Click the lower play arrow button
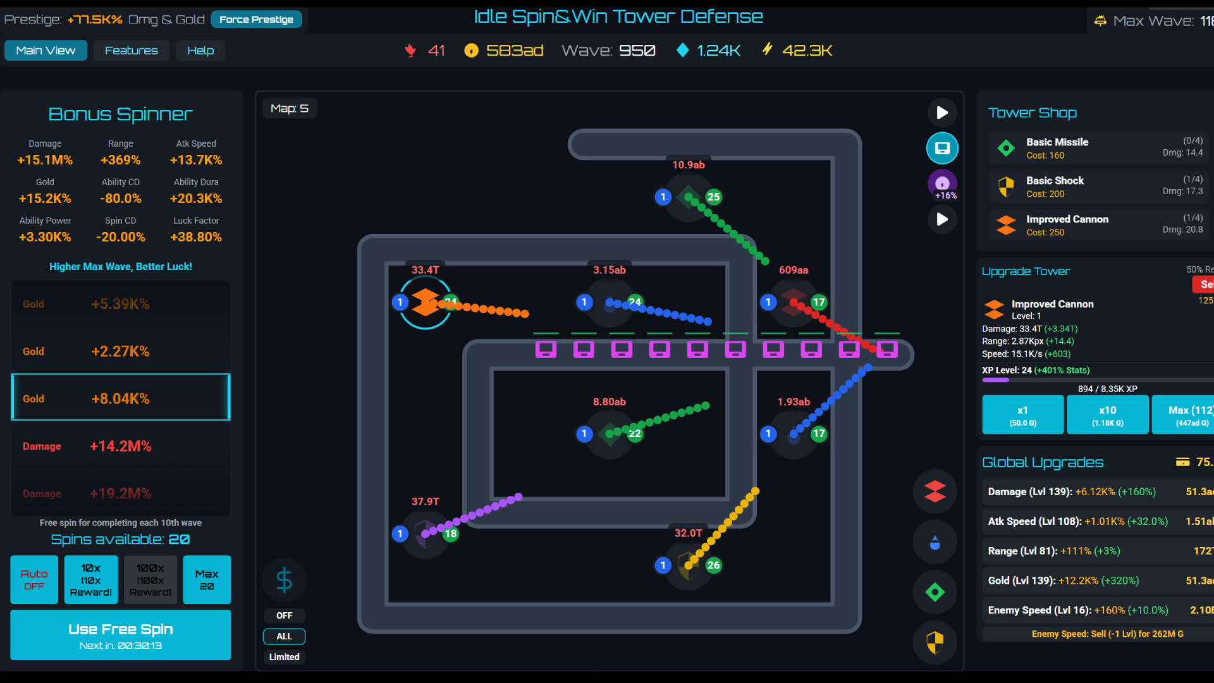 [x=942, y=219]
